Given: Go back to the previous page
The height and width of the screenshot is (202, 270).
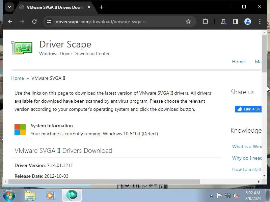Looking at the screenshot, I should coord(10,22).
